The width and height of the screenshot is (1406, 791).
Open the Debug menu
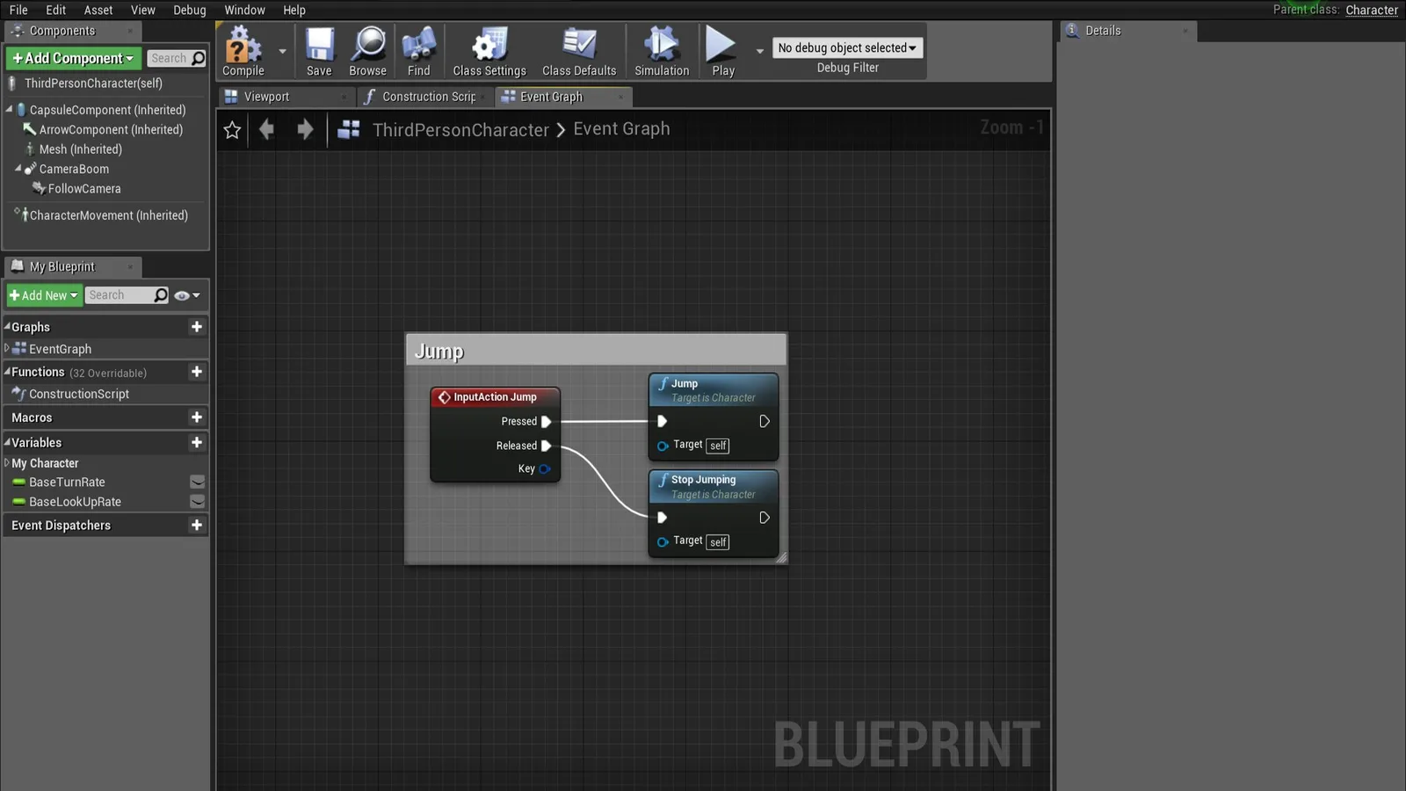point(189,10)
